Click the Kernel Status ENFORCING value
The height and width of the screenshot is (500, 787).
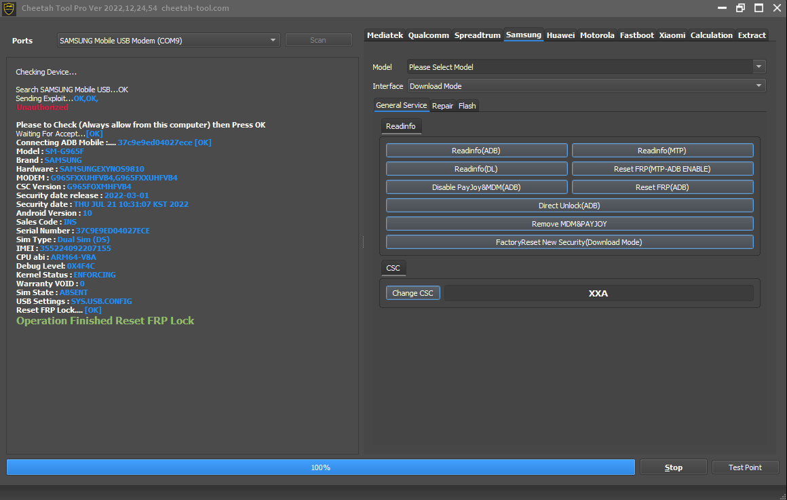coord(95,275)
